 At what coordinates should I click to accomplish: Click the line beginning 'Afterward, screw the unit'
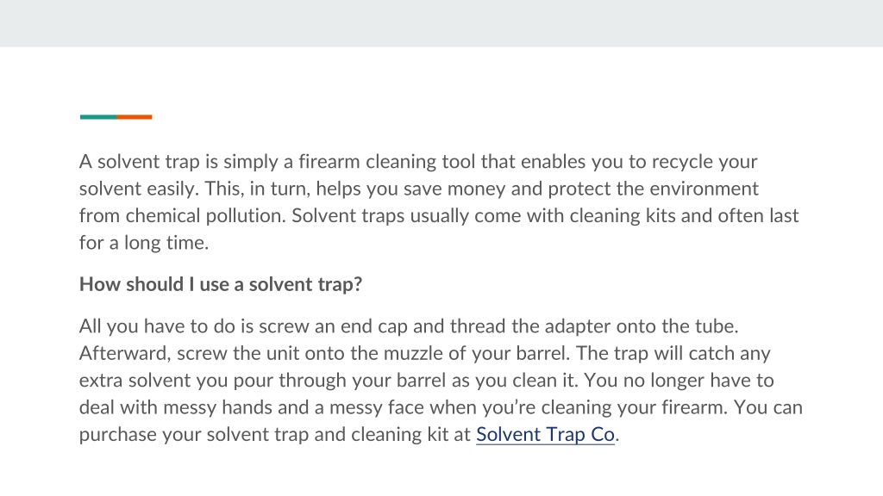pyautogui.click(x=424, y=353)
